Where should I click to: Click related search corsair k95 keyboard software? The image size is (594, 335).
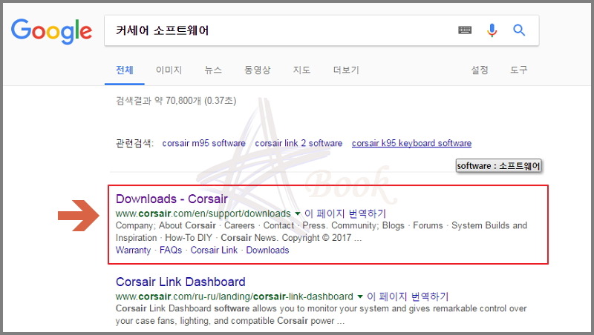(x=412, y=143)
